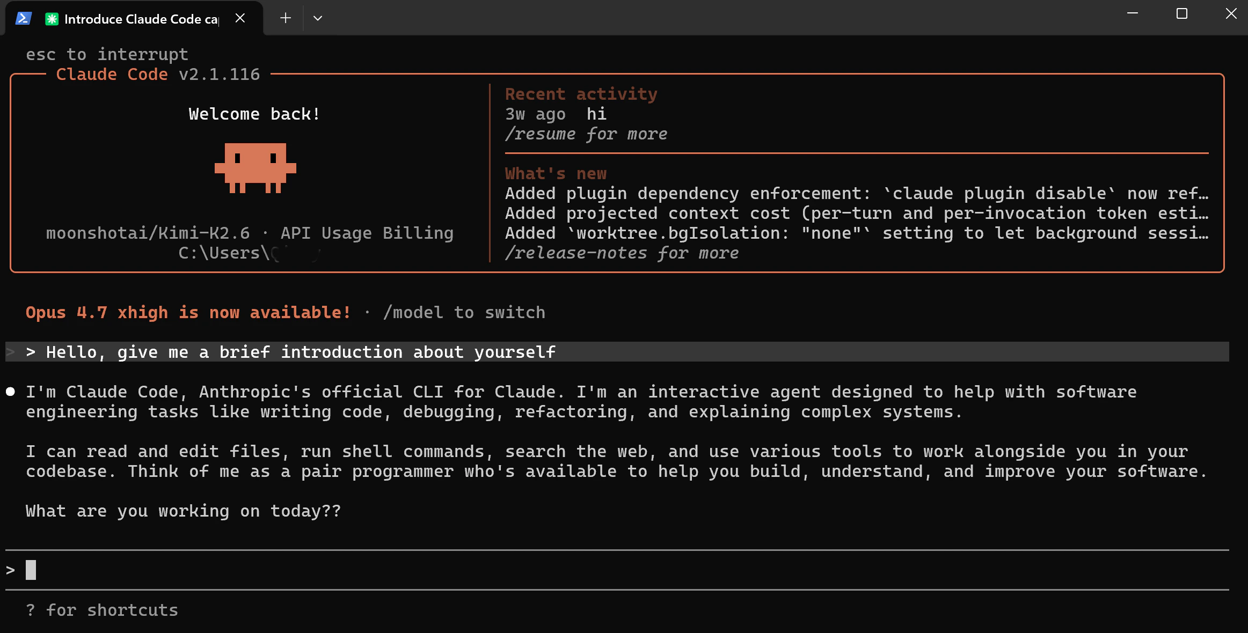Click the "3w ago hi" activity entry

[556, 114]
